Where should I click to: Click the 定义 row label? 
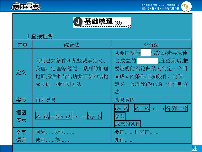(21, 72)
